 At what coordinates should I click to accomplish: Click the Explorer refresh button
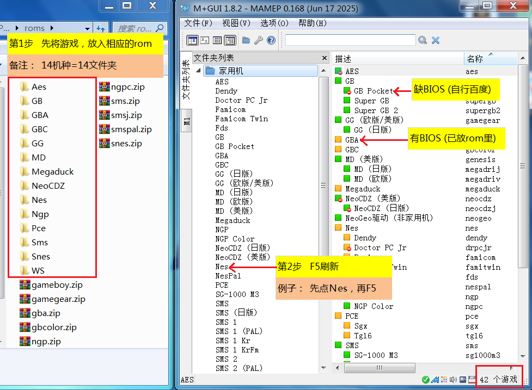(x=100, y=28)
